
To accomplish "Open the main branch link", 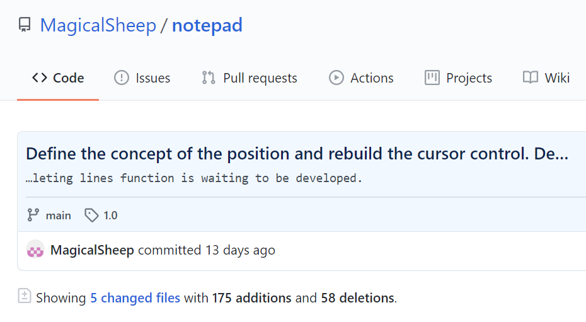I will pyautogui.click(x=59, y=216).
